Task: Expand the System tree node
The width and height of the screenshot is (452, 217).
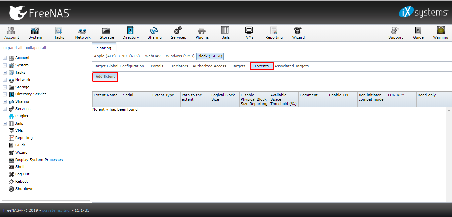Action: point(5,65)
